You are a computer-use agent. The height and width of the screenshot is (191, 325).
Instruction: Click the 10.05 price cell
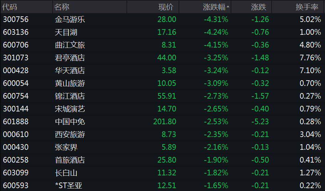[167, 83]
